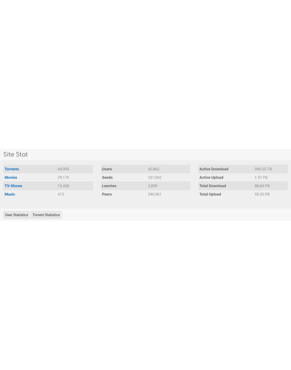Open the Torrents link
The image size is (291, 370).
[12, 169]
